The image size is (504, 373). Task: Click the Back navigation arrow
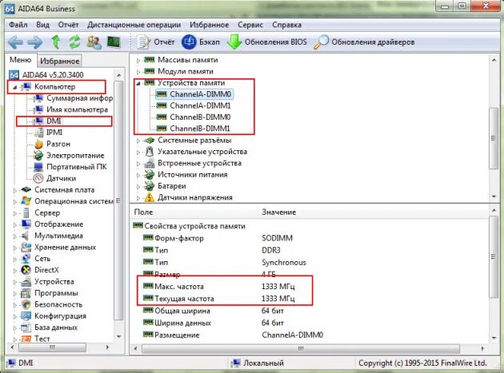pyautogui.click(x=15, y=42)
